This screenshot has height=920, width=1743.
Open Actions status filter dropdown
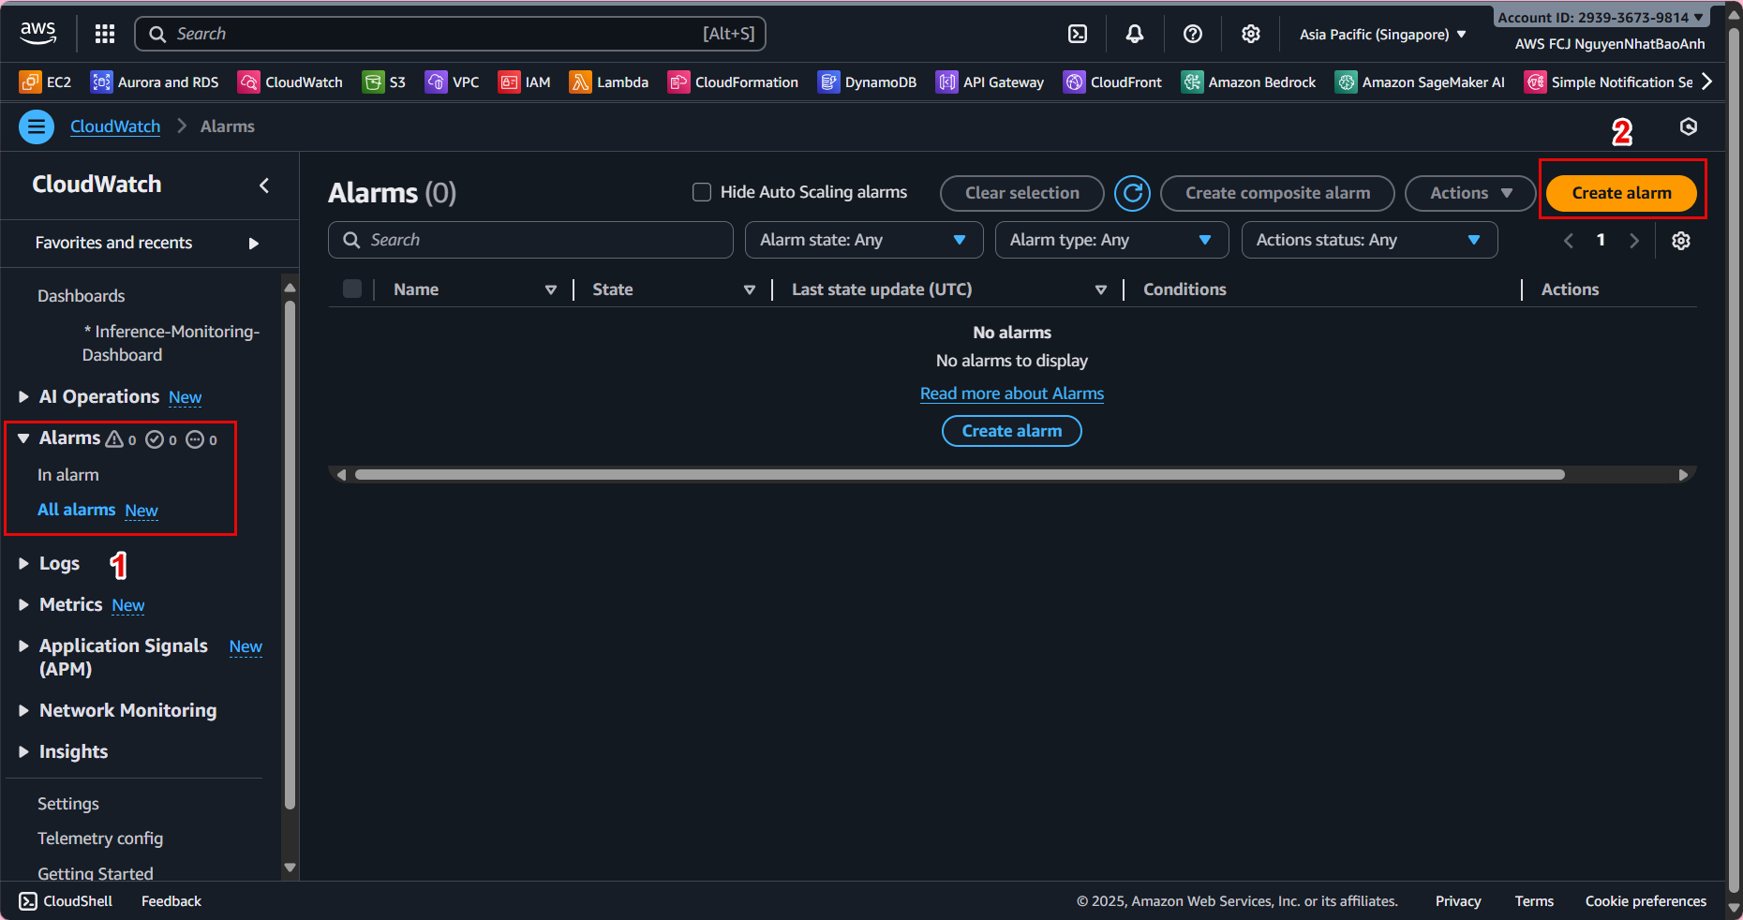[x=1369, y=240]
